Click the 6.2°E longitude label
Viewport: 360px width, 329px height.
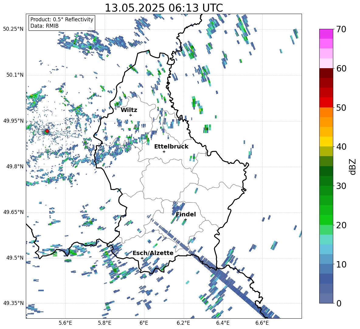pyautogui.click(x=183, y=323)
